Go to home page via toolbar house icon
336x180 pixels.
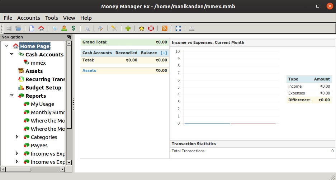pos(41,28)
